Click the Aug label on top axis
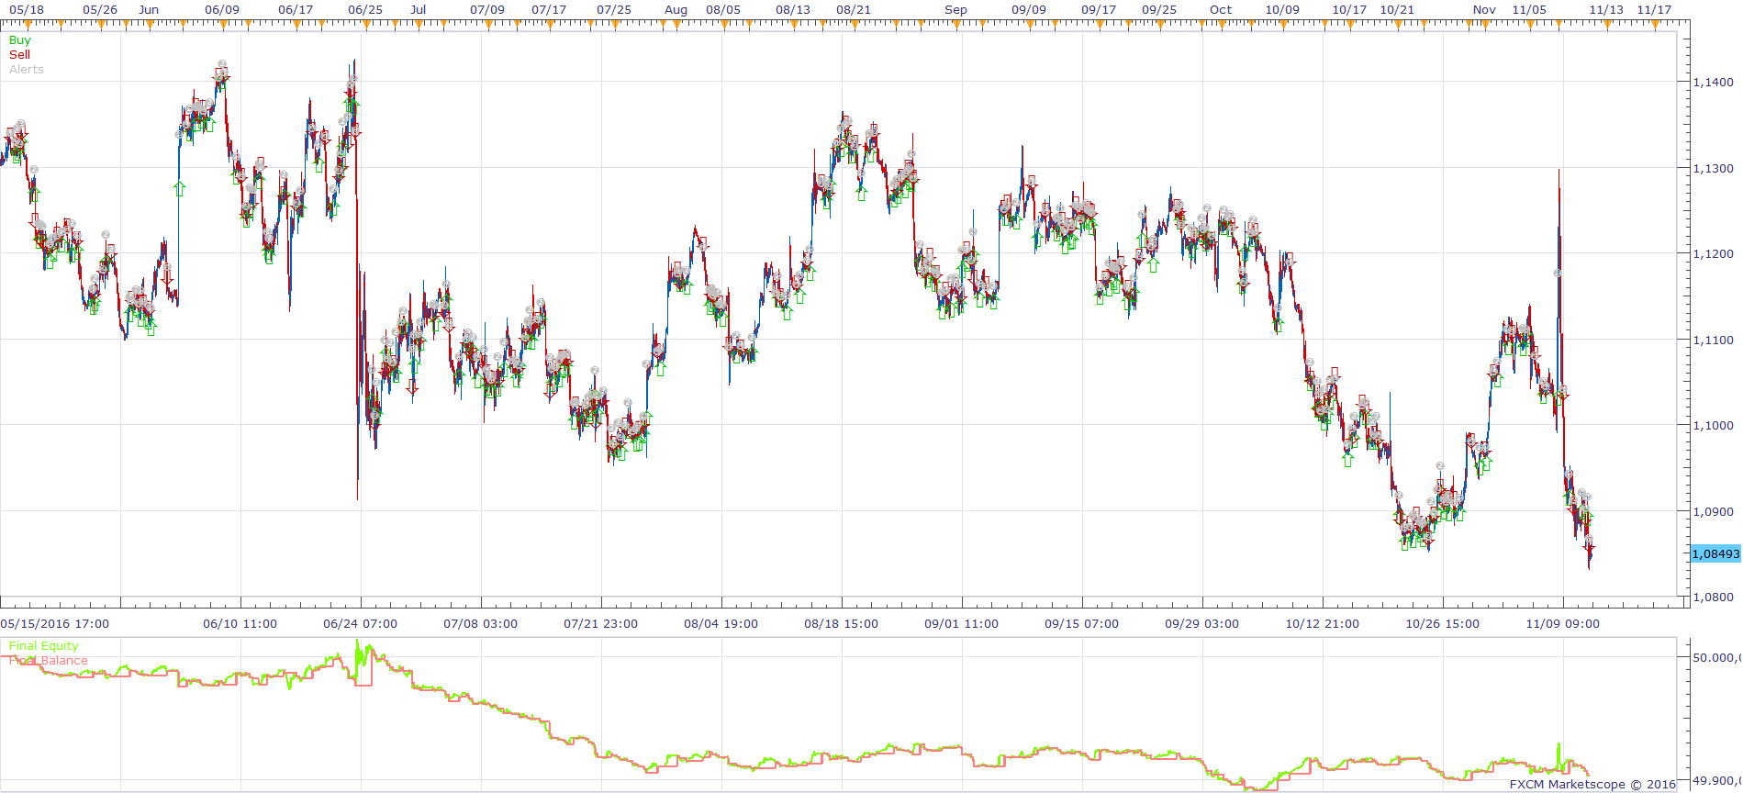This screenshot has height=793, width=1743. (676, 10)
